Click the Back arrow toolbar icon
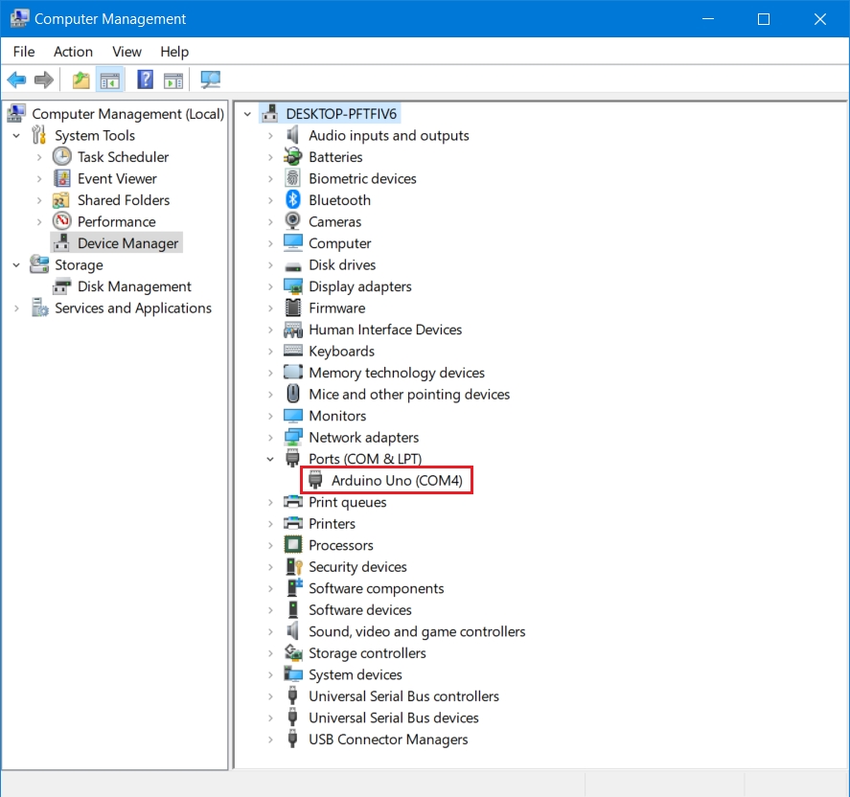Image resolution: width=850 pixels, height=797 pixels. [x=16, y=80]
